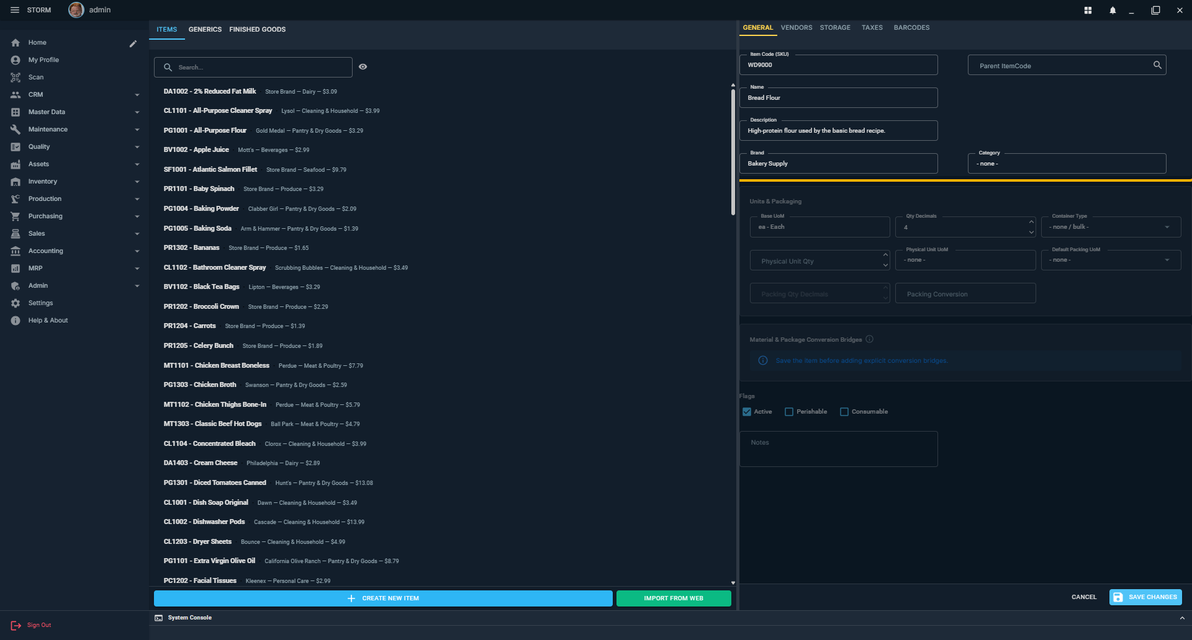Image resolution: width=1192 pixels, height=640 pixels.
Task: Open the TAXES tab
Action: (x=872, y=27)
